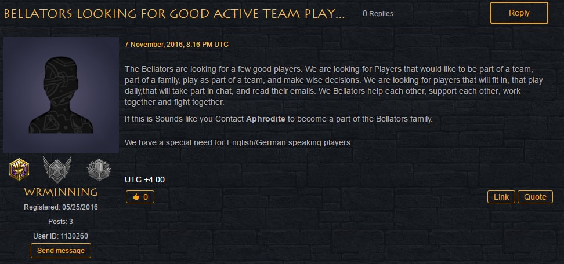Open WRMINNING user profile name
Image resolution: width=564 pixels, height=264 pixels.
pyautogui.click(x=61, y=192)
